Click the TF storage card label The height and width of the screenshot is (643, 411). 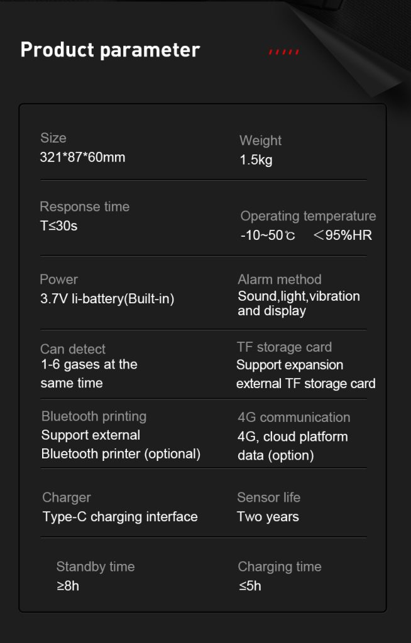point(284,347)
